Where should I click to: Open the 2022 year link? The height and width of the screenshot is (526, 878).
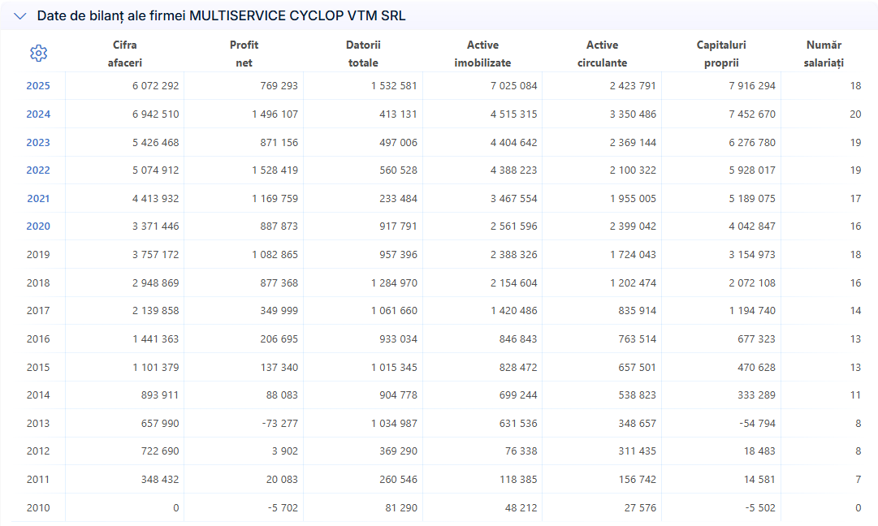click(x=38, y=170)
